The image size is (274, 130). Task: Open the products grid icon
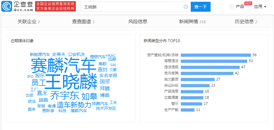pos(232,7)
